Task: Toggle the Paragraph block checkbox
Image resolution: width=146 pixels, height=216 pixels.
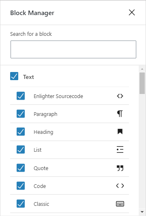Action: (21, 113)
